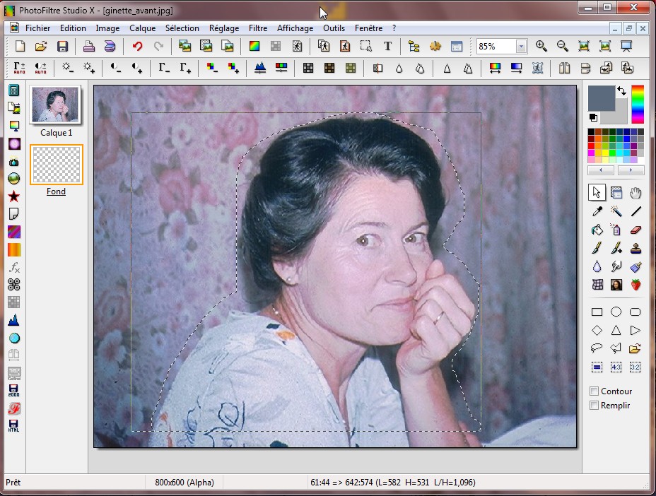
Task: Select the Pipette eyedropper tool
Action: (x=597, y=211)
